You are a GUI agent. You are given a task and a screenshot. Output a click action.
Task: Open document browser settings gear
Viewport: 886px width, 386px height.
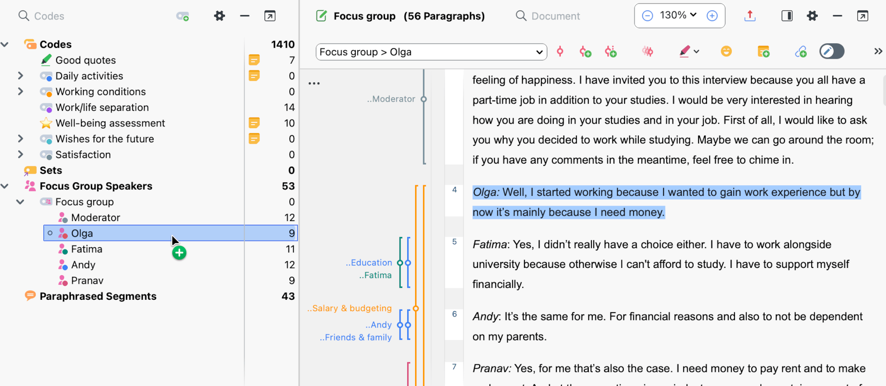tap(812, 16)
